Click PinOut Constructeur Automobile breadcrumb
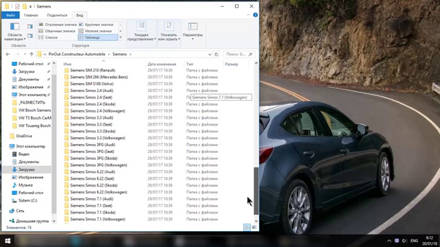Screen dimensions: 440x247 pos(76,54)
